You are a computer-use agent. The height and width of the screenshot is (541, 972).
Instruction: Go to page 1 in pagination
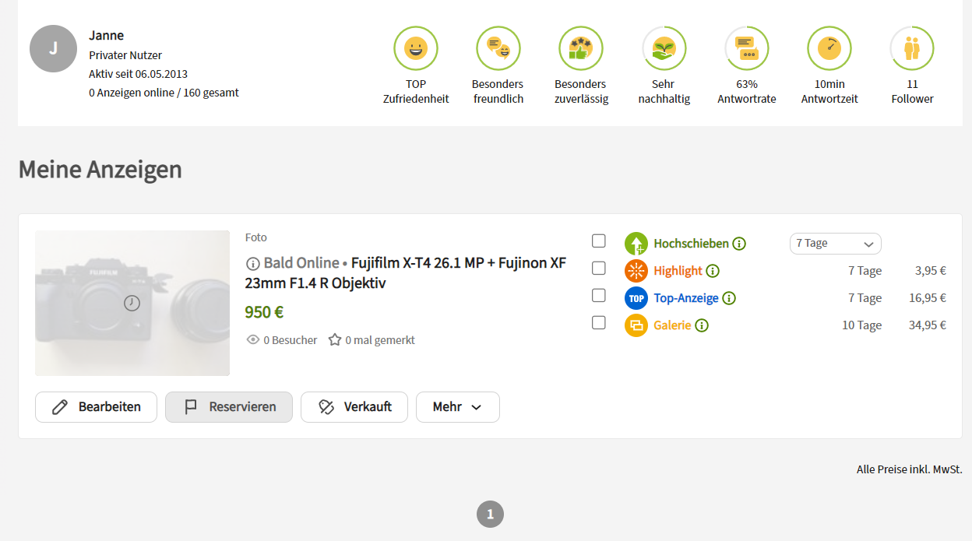coord(490,515)
